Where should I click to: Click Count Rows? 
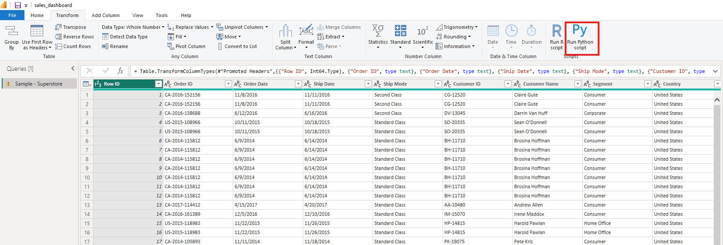[x=73, y=46]
